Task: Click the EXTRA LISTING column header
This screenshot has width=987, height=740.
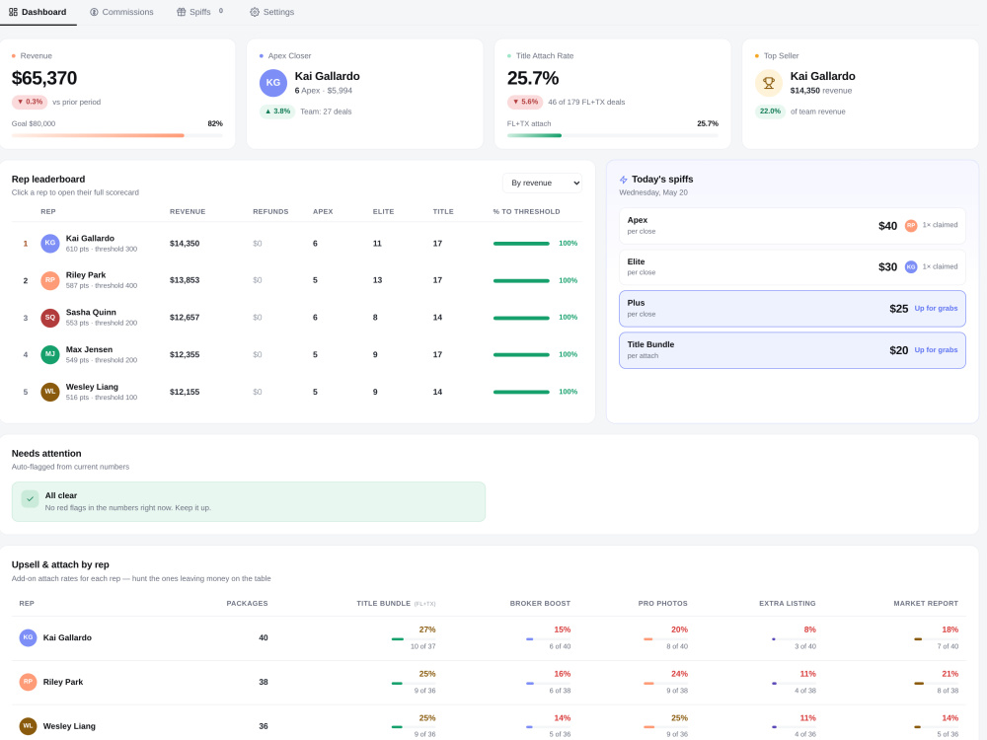Action: tap(787, 604)
